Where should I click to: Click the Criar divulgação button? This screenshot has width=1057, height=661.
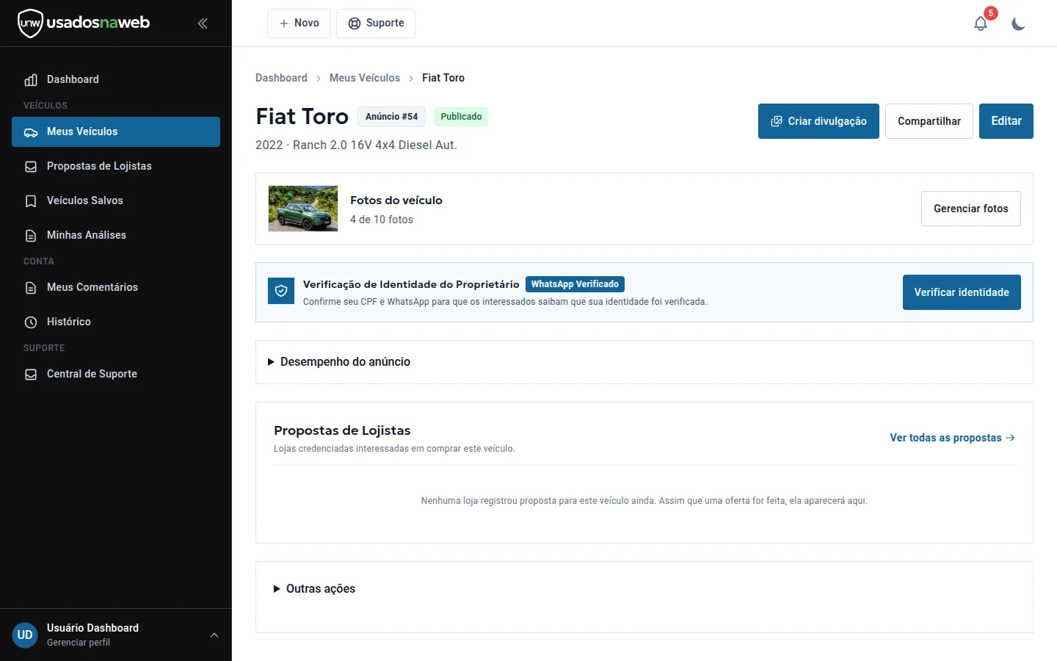818,121
